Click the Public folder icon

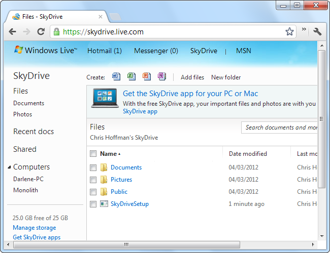tap(104, 192)
